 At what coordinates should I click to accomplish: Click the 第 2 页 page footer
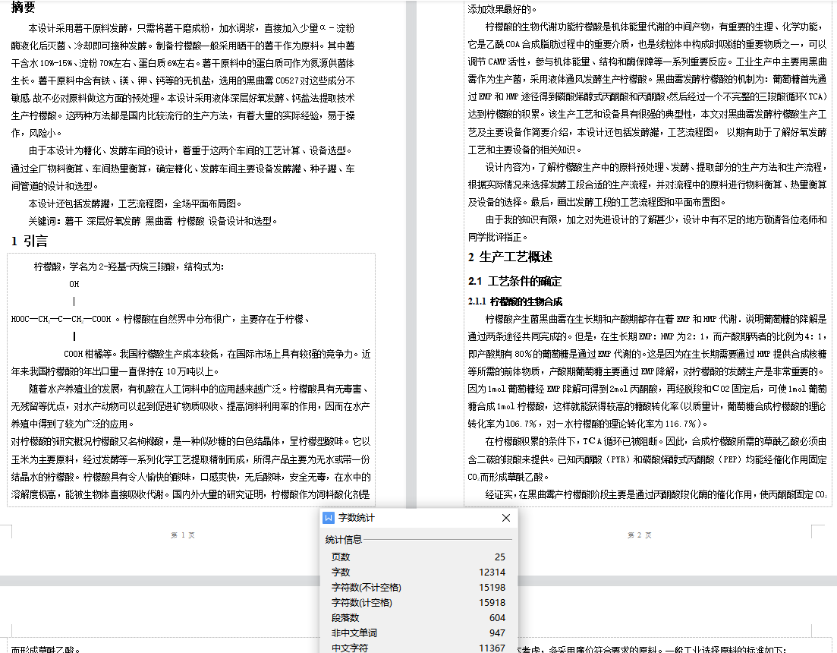638,535
